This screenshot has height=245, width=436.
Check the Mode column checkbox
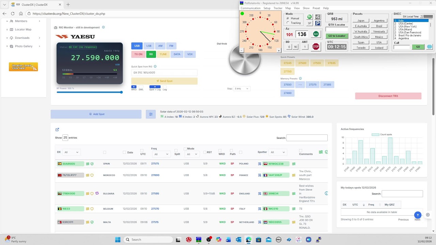[185, 149]
